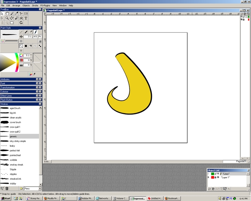
Task: Click inside the yellow color triangle
Action: tap(7, 62)
